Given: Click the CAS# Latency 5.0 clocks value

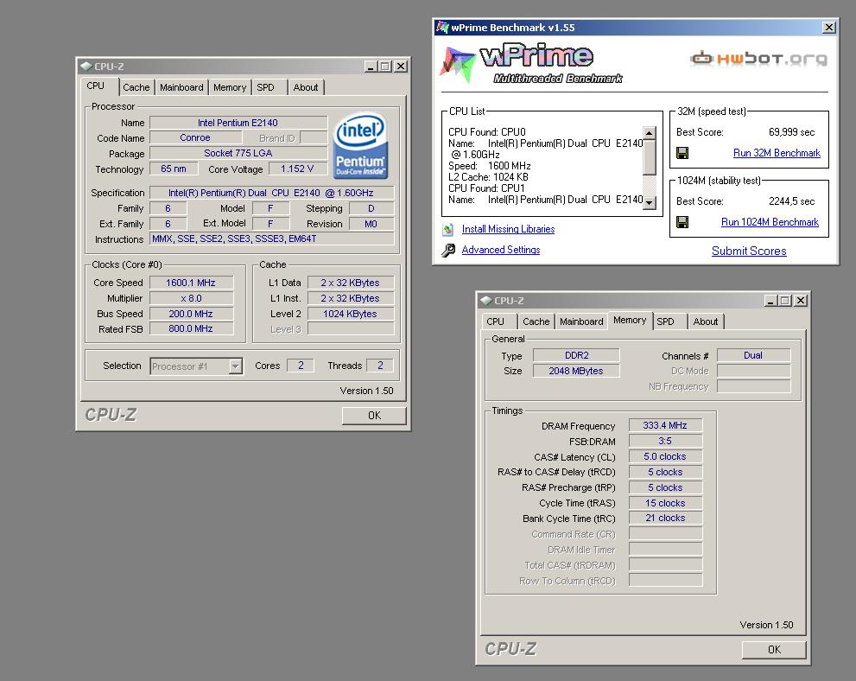Looking at the screenshot, I should pos(665,456).
